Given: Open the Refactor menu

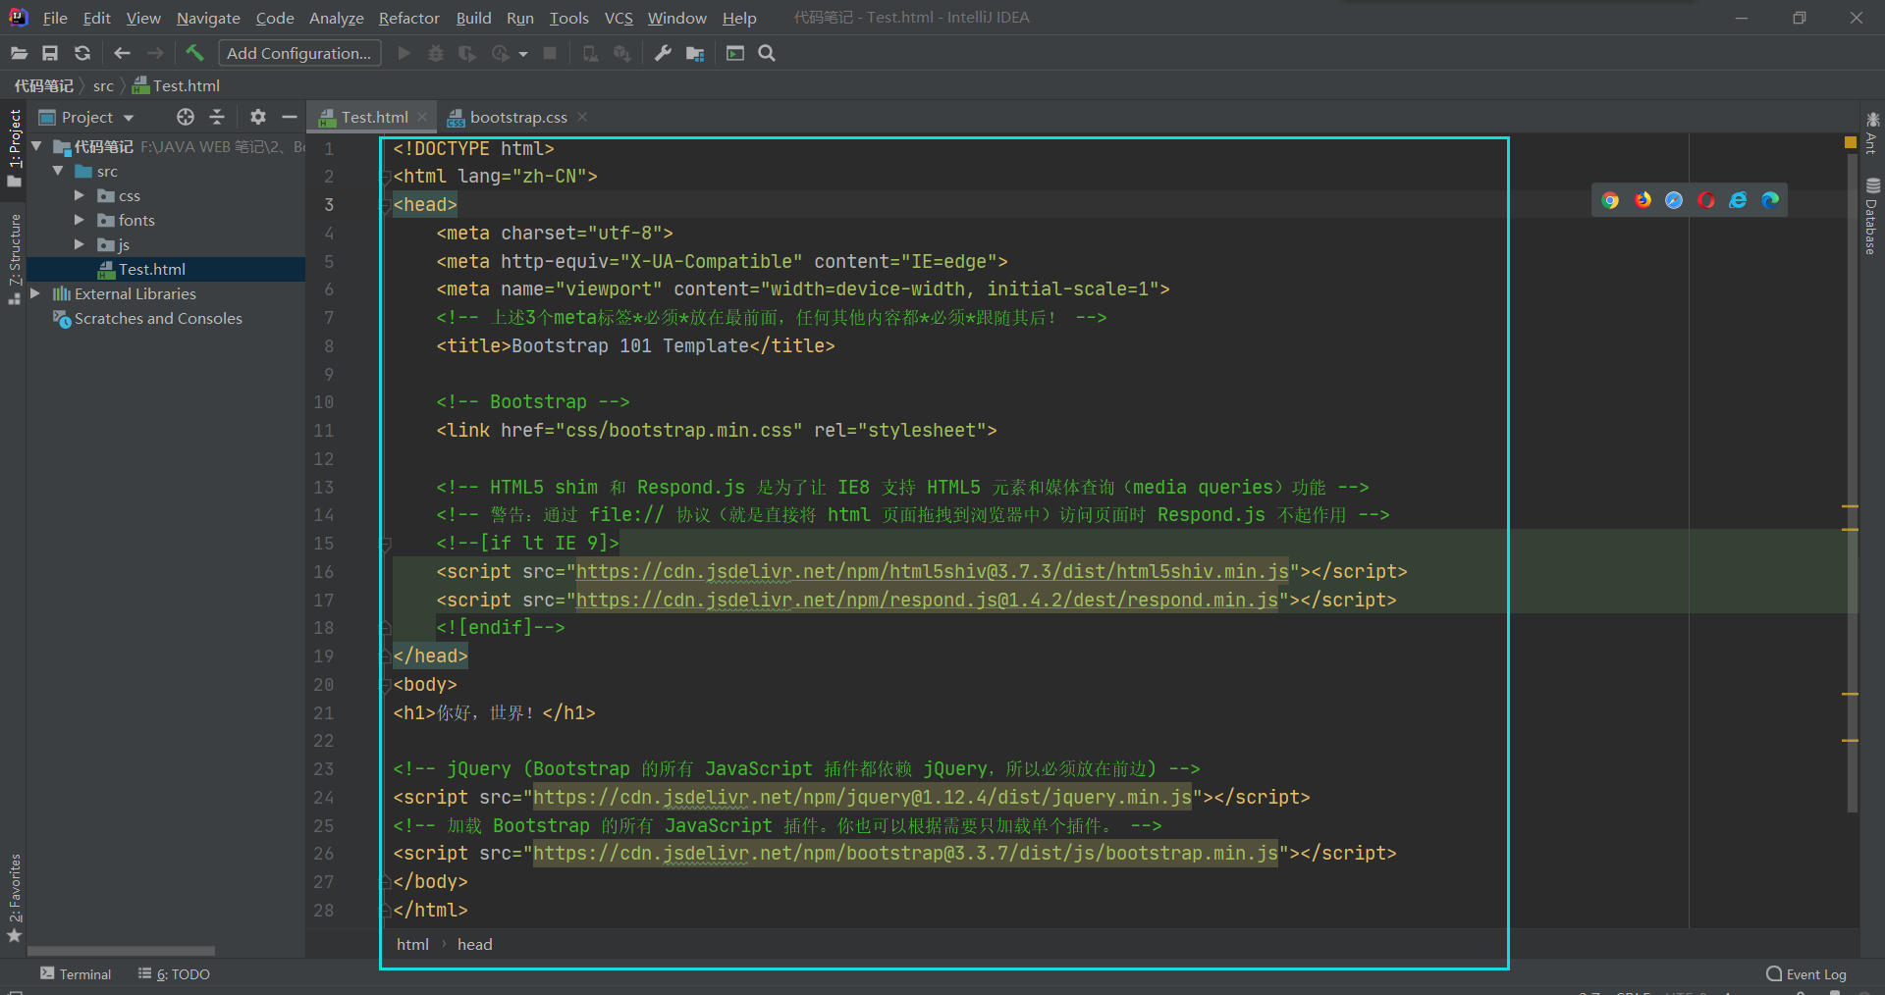Looking at the screenshot, I should coord(409,18).
